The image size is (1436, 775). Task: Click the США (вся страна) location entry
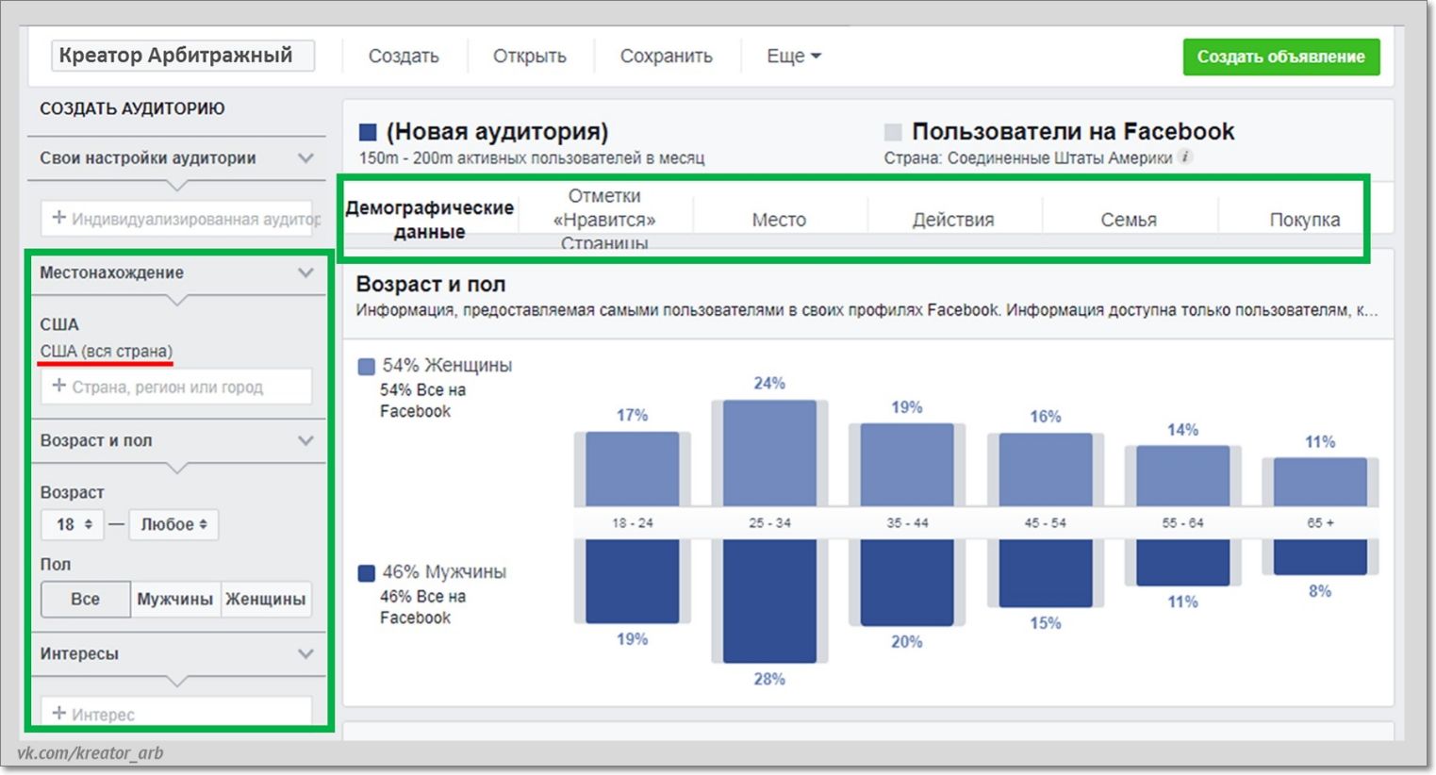pos(107,351)
